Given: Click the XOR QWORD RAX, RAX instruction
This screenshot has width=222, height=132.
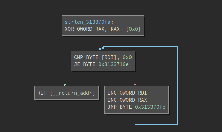Looking at the screenshot, I should pyautogui.click(x=92, y=29).
